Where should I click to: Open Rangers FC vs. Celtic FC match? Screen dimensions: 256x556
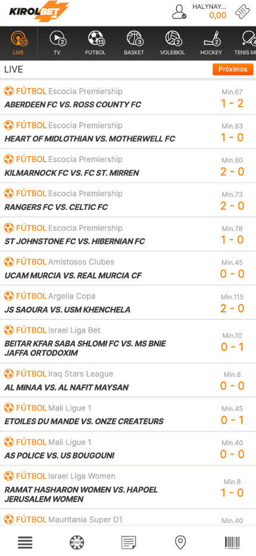click(128, 200)
